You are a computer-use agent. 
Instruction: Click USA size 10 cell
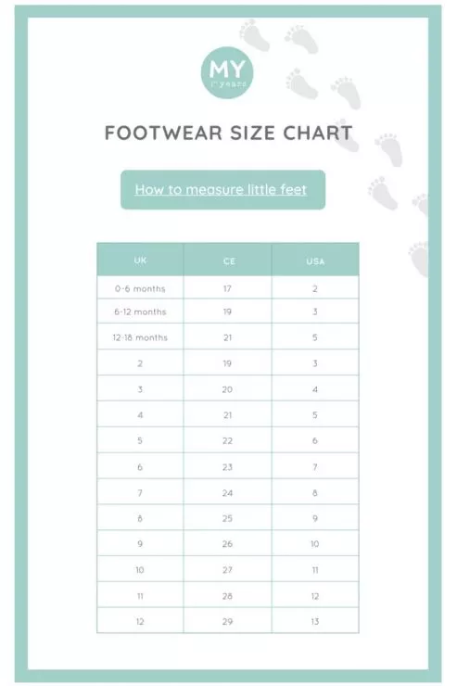point(315,543)
